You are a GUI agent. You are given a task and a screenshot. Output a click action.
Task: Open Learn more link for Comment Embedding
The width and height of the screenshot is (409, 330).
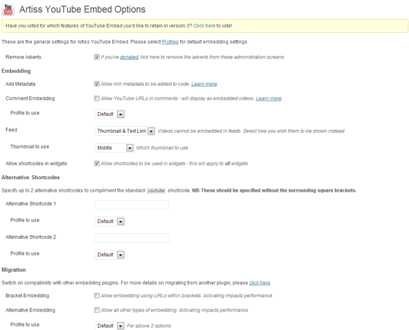pyautogui.click(x=269, y=98)
